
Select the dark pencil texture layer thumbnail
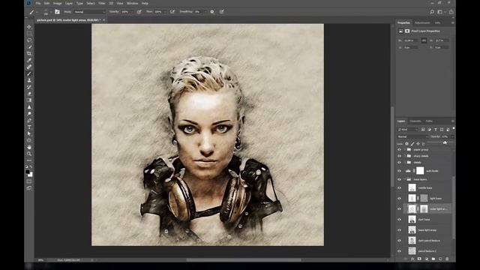[x=412, y=241]
